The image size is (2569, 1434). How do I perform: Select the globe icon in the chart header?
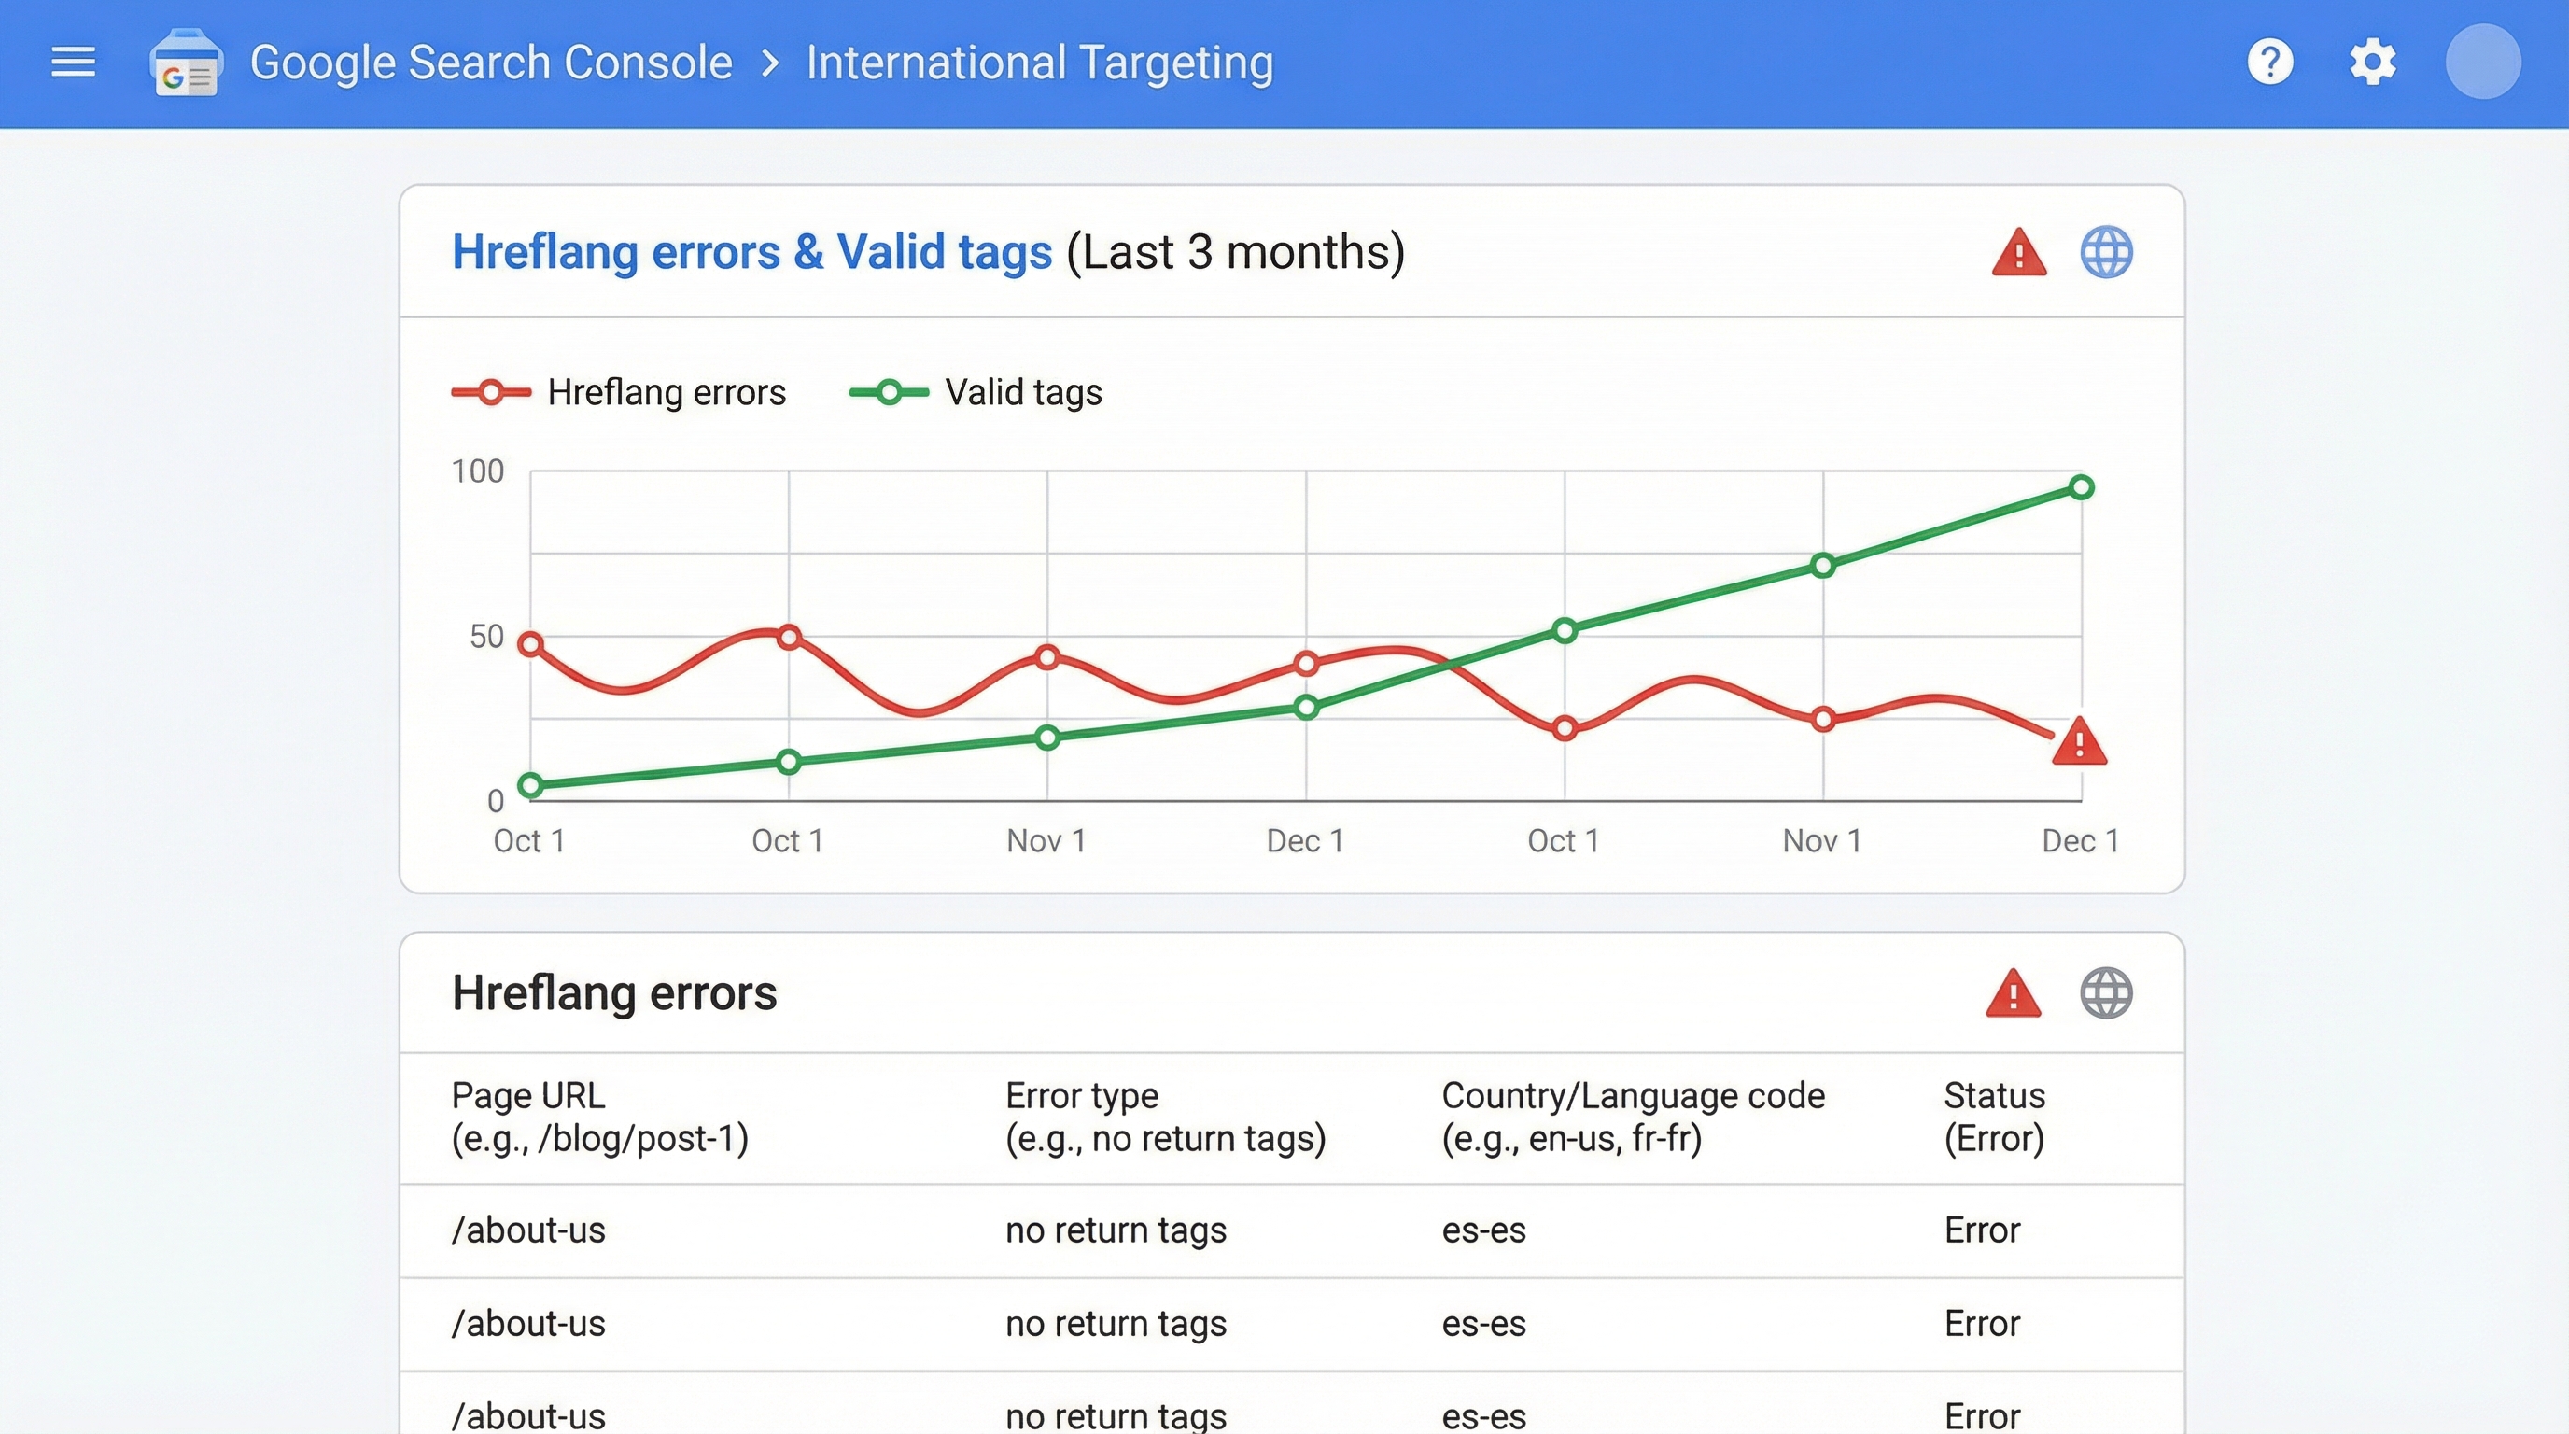[x=2107, y=253]
